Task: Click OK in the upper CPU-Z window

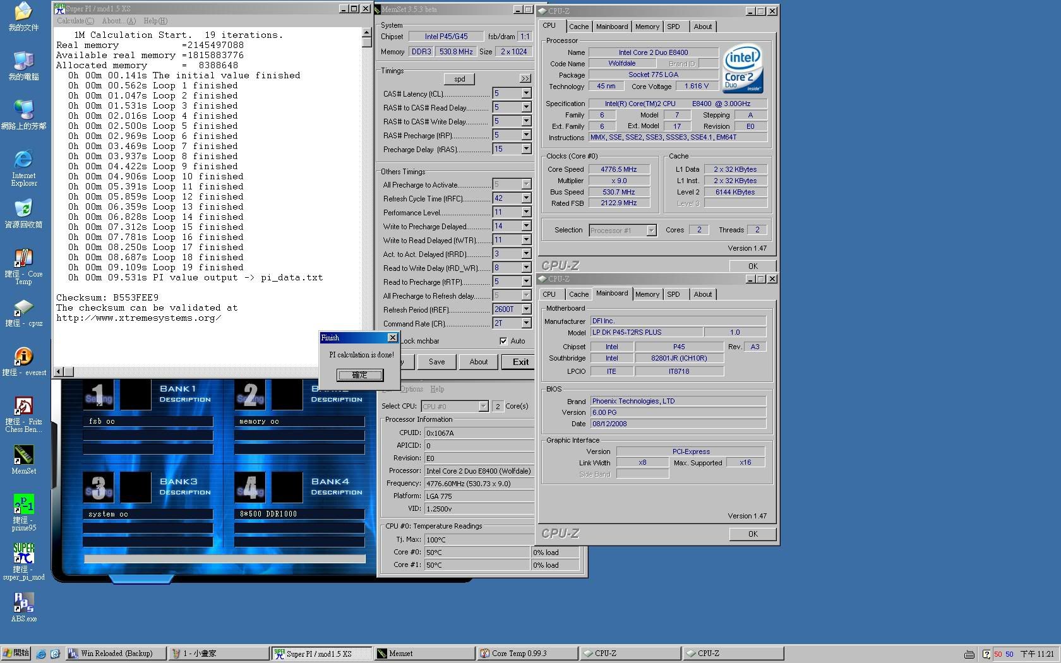Action: click(753, 266)
